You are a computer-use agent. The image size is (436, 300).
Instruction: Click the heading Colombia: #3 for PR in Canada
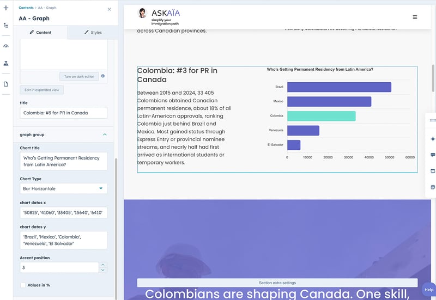pyautogui.click(x=178, y=75)
